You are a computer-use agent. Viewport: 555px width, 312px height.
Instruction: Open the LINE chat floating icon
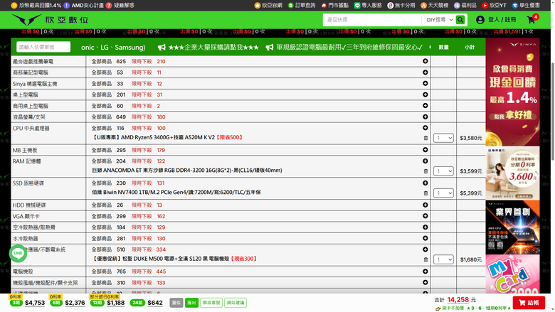pyautogui.click(x=18, y=253)
